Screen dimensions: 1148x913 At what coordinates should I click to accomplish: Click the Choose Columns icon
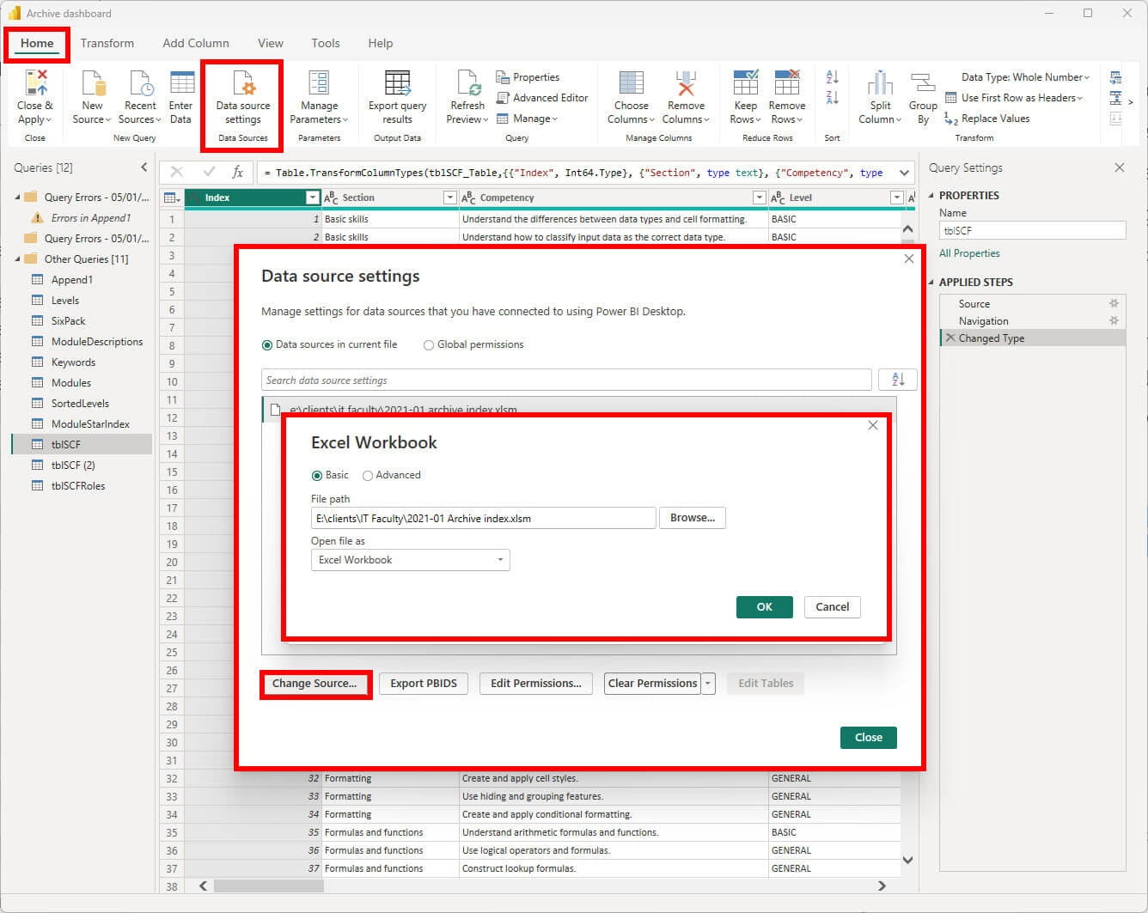tap(631, 83)
